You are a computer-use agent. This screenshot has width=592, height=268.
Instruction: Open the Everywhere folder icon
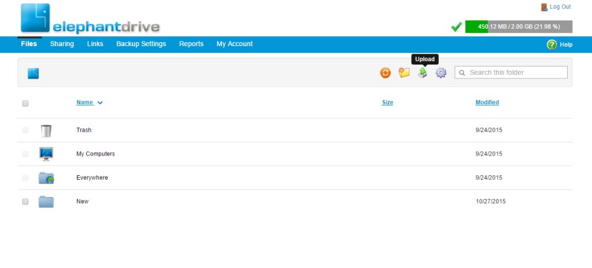46,178
